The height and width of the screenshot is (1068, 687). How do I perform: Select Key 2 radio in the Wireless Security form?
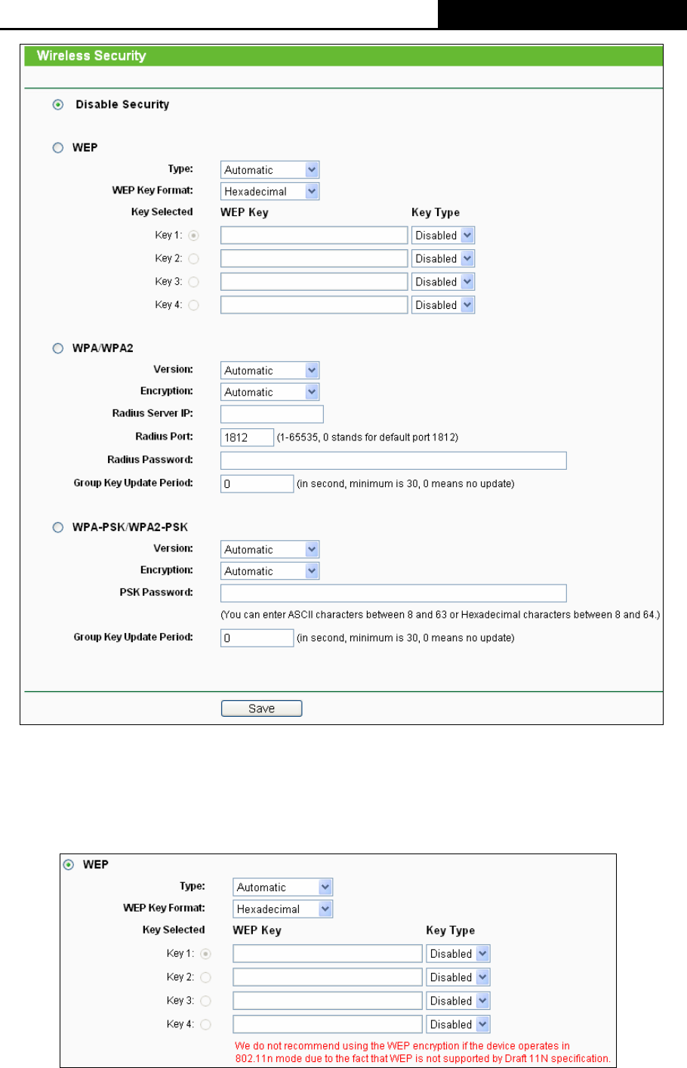(194, 259)
